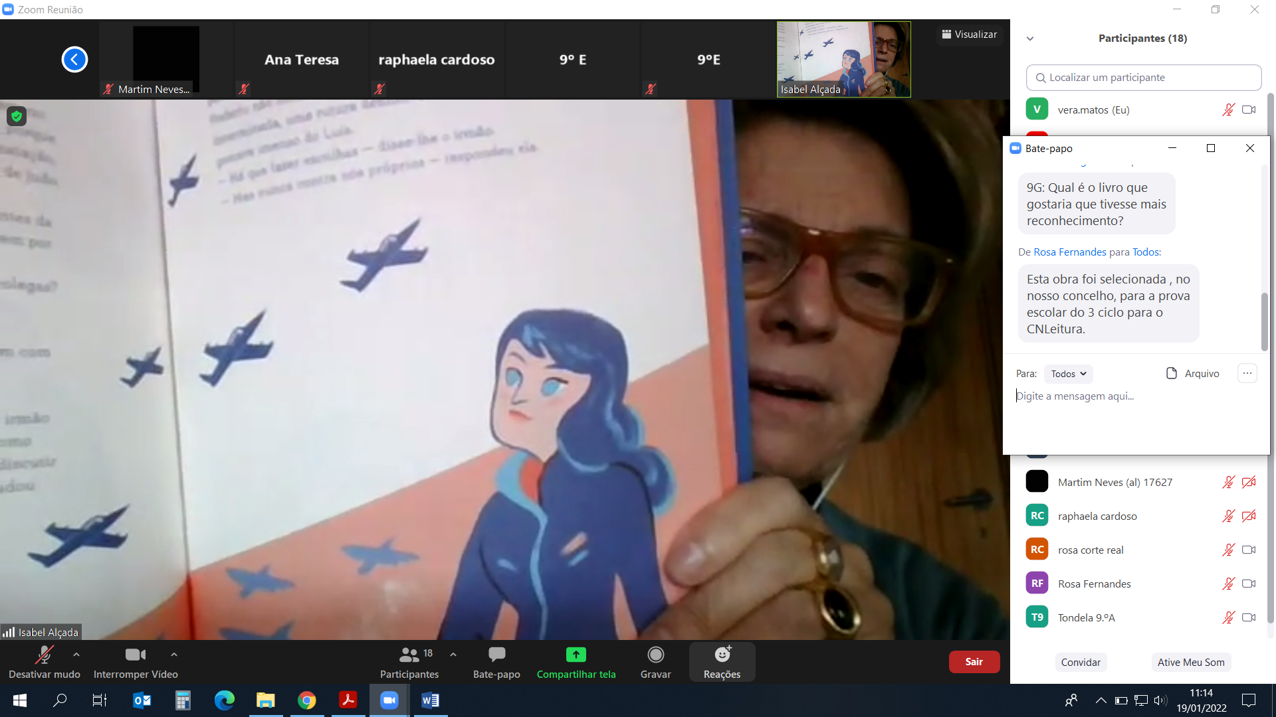Viewport: 1276px width, 717px height.
Task: Toggle vera.matos microphone mute icon
Action: point(1228,110)
